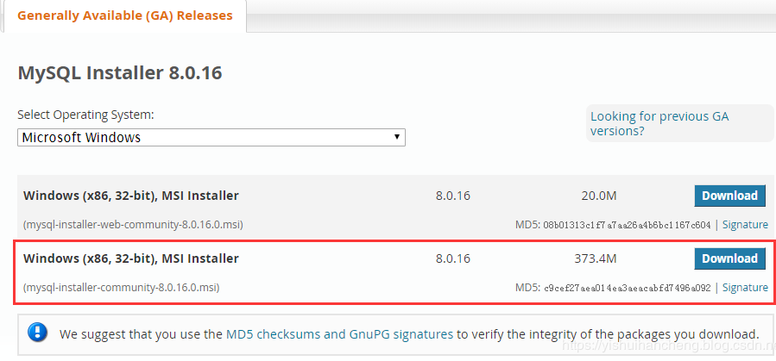Follow the MD5 checksums and GnuPG signatures link

339,333
